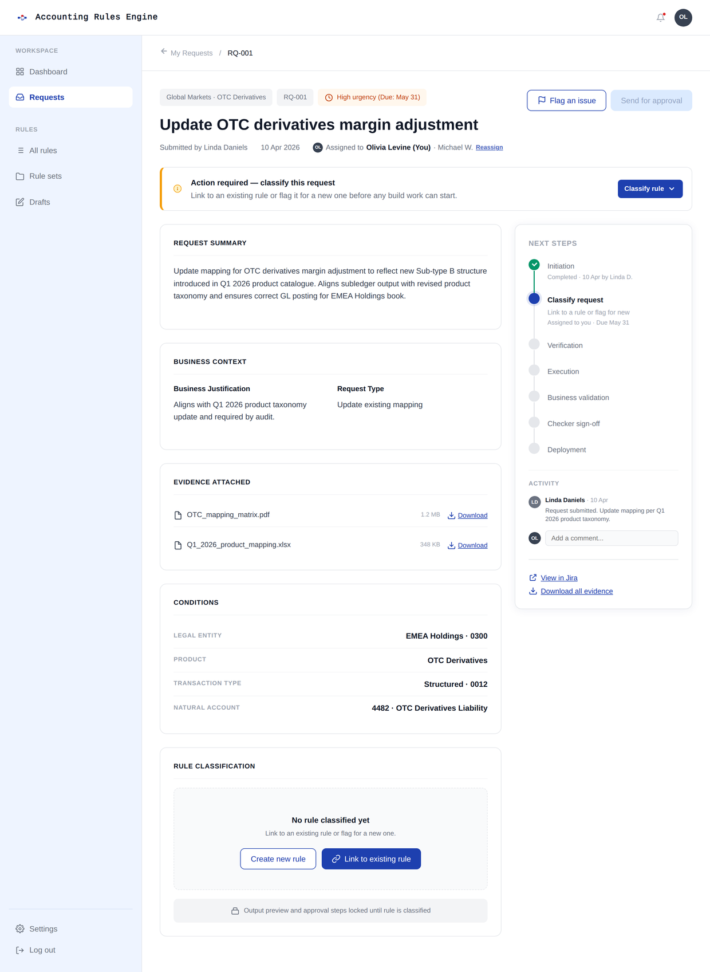Open the notifications bell
710x972 pixels.
pos(661,18)
